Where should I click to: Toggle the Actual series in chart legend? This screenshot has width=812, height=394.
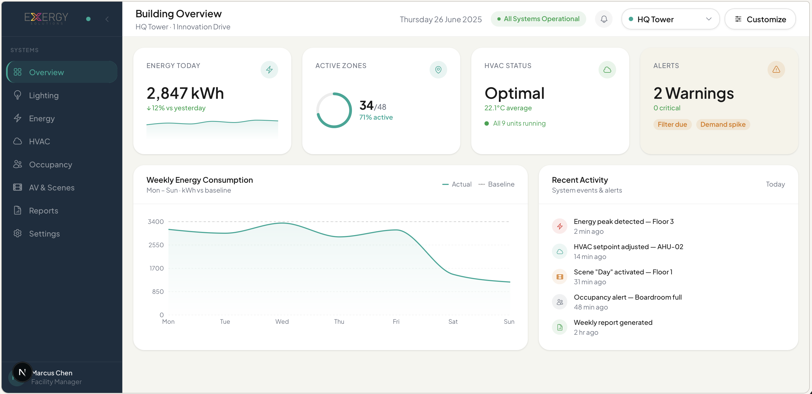coord(457,184)
